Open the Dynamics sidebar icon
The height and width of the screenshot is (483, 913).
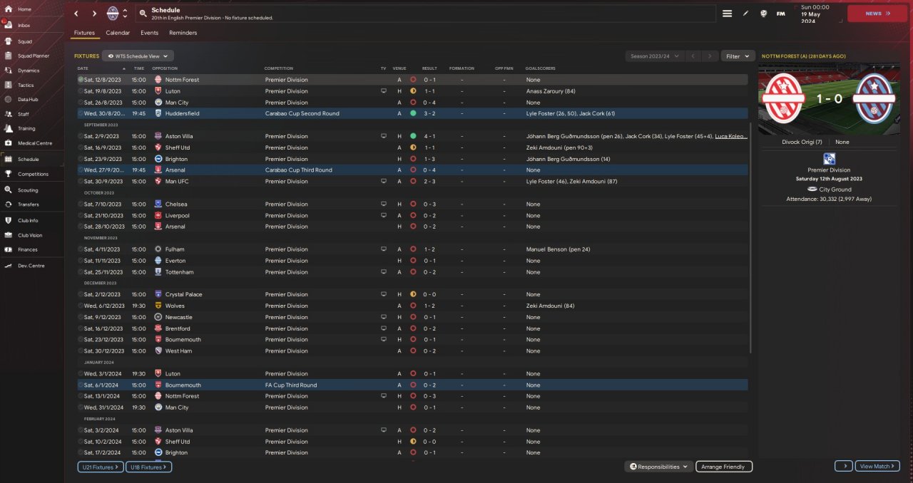[8, 71]
